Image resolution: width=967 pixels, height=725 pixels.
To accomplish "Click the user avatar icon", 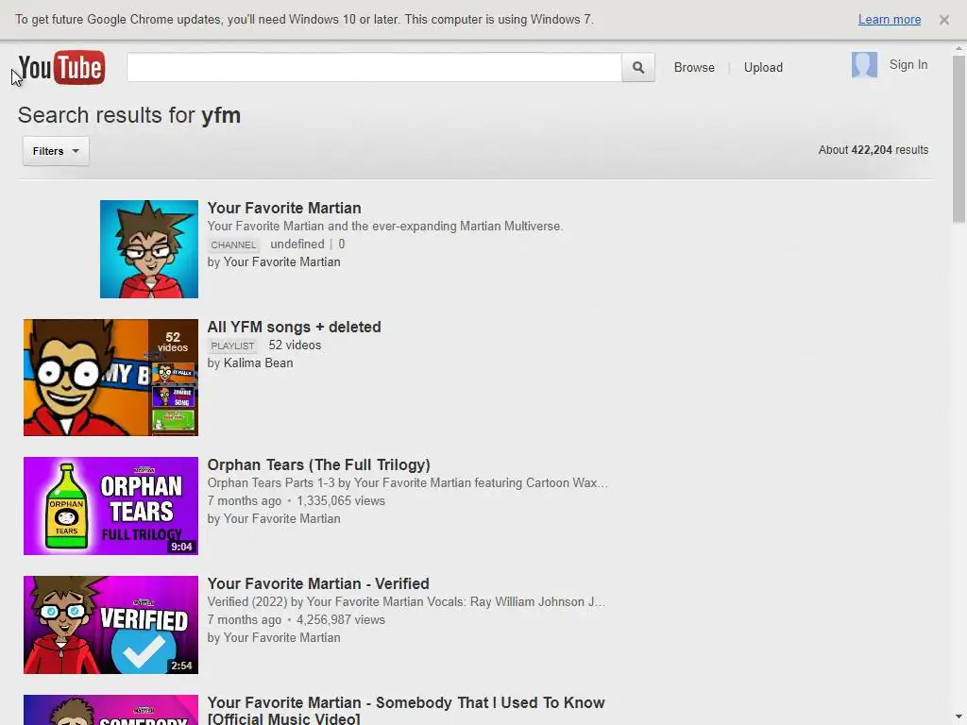I will pyautogui.click(x=864, y=65).
